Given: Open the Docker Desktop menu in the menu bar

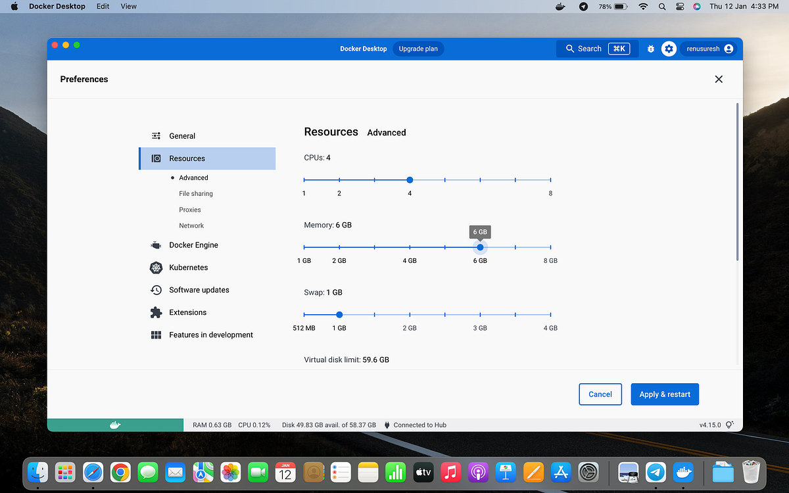Looking at the screenshot, I should (57, 7).
